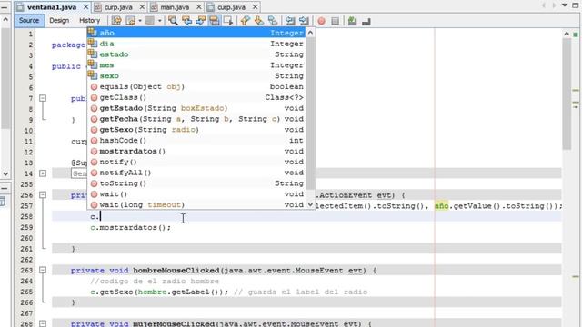The width and height of the screenshot is (582, 327).
Task: Choose notifyAll() from completion list
Action: click(196, 173)
